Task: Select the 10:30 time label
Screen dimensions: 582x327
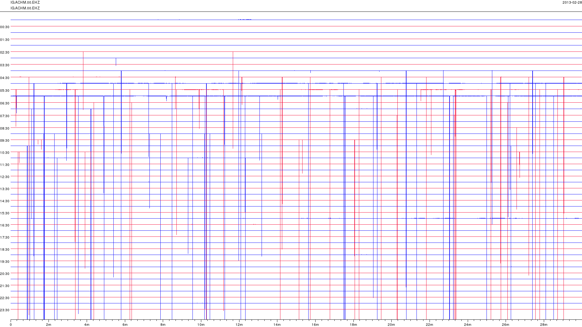Action: click(x=5, y=153)
